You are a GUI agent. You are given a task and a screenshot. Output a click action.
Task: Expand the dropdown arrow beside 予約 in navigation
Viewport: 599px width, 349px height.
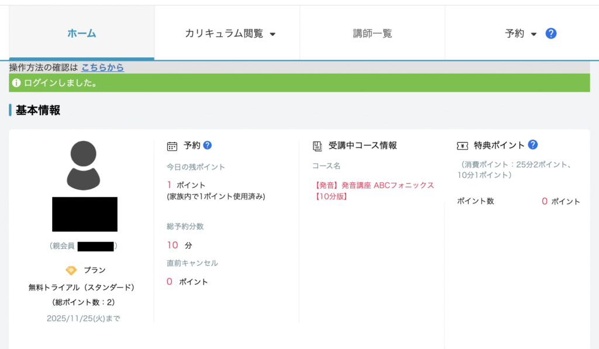click(533, 34)
